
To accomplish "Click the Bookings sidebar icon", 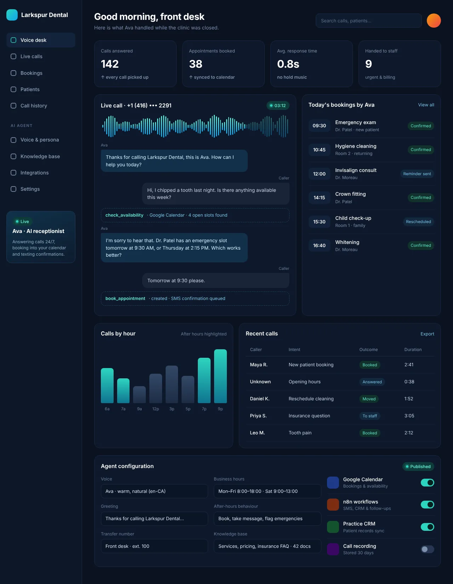I will coord(13,73).
